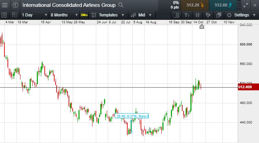Click the 16 Sep date axis label
The image size is (259, 143).
[174, 22]
